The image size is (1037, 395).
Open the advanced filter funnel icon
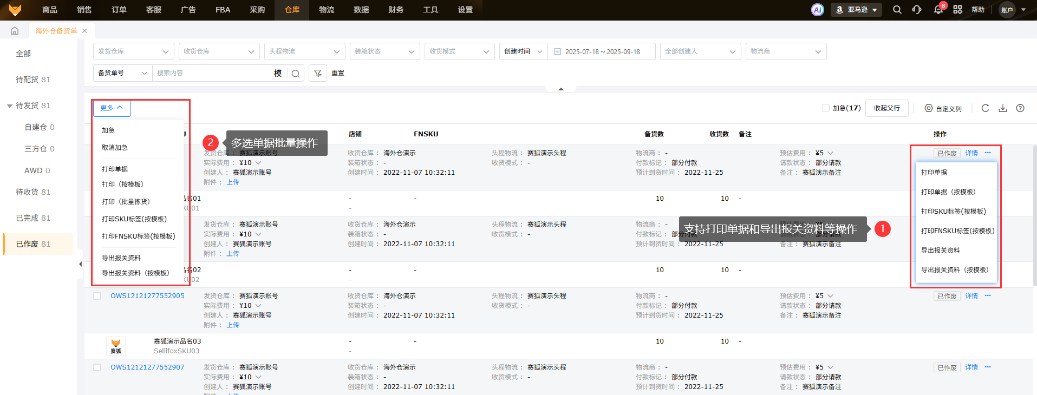(318, 73)
